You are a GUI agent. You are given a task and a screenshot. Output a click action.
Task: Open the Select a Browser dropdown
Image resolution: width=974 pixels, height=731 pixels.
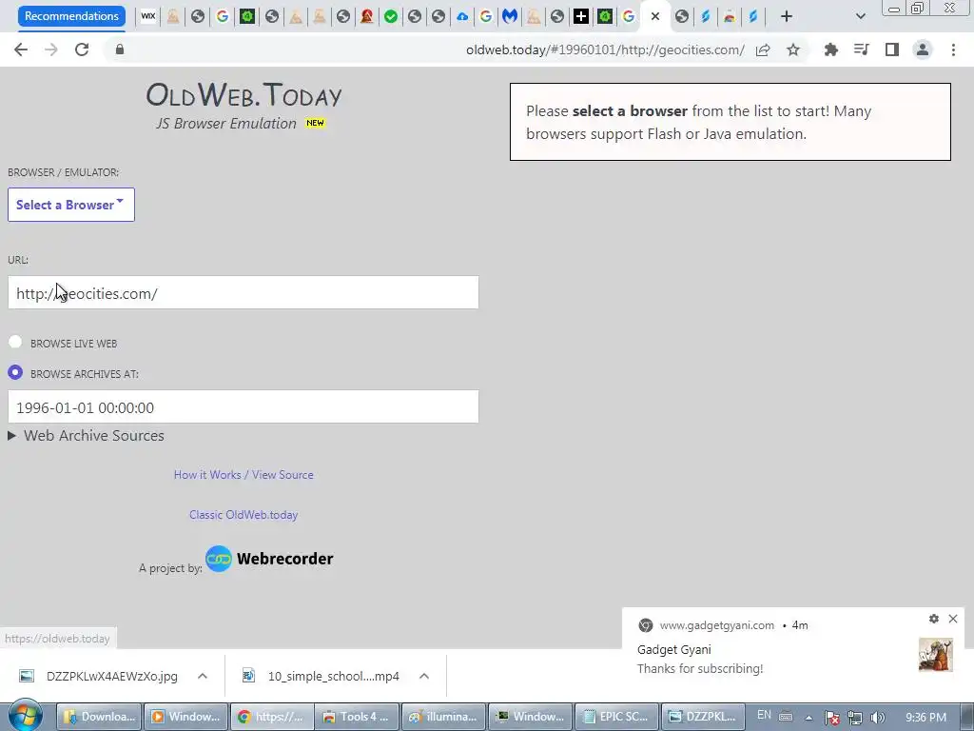[70, 205]
